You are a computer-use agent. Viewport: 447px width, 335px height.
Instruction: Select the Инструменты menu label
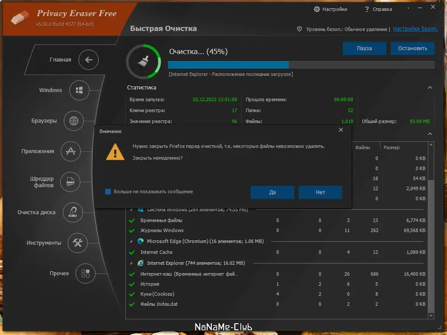pyautogui.click(x=44, y=243)
